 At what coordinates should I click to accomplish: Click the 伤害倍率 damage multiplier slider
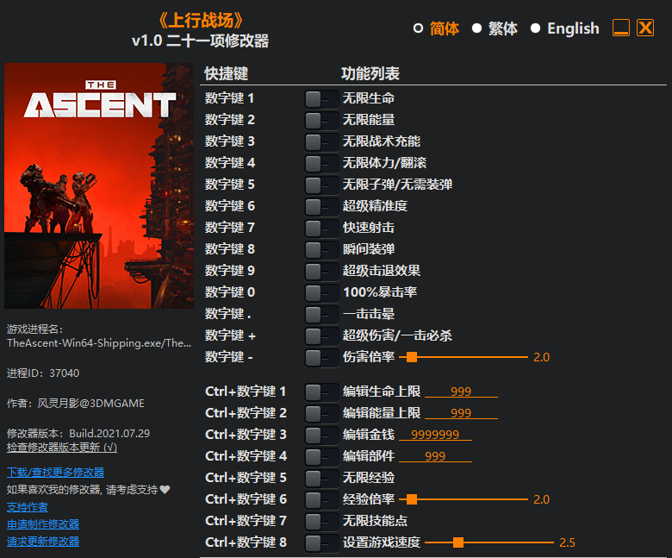(x=464, y=357)
